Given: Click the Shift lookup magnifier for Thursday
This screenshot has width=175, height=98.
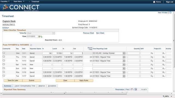Looking at the screenshot, I should 152,57.
